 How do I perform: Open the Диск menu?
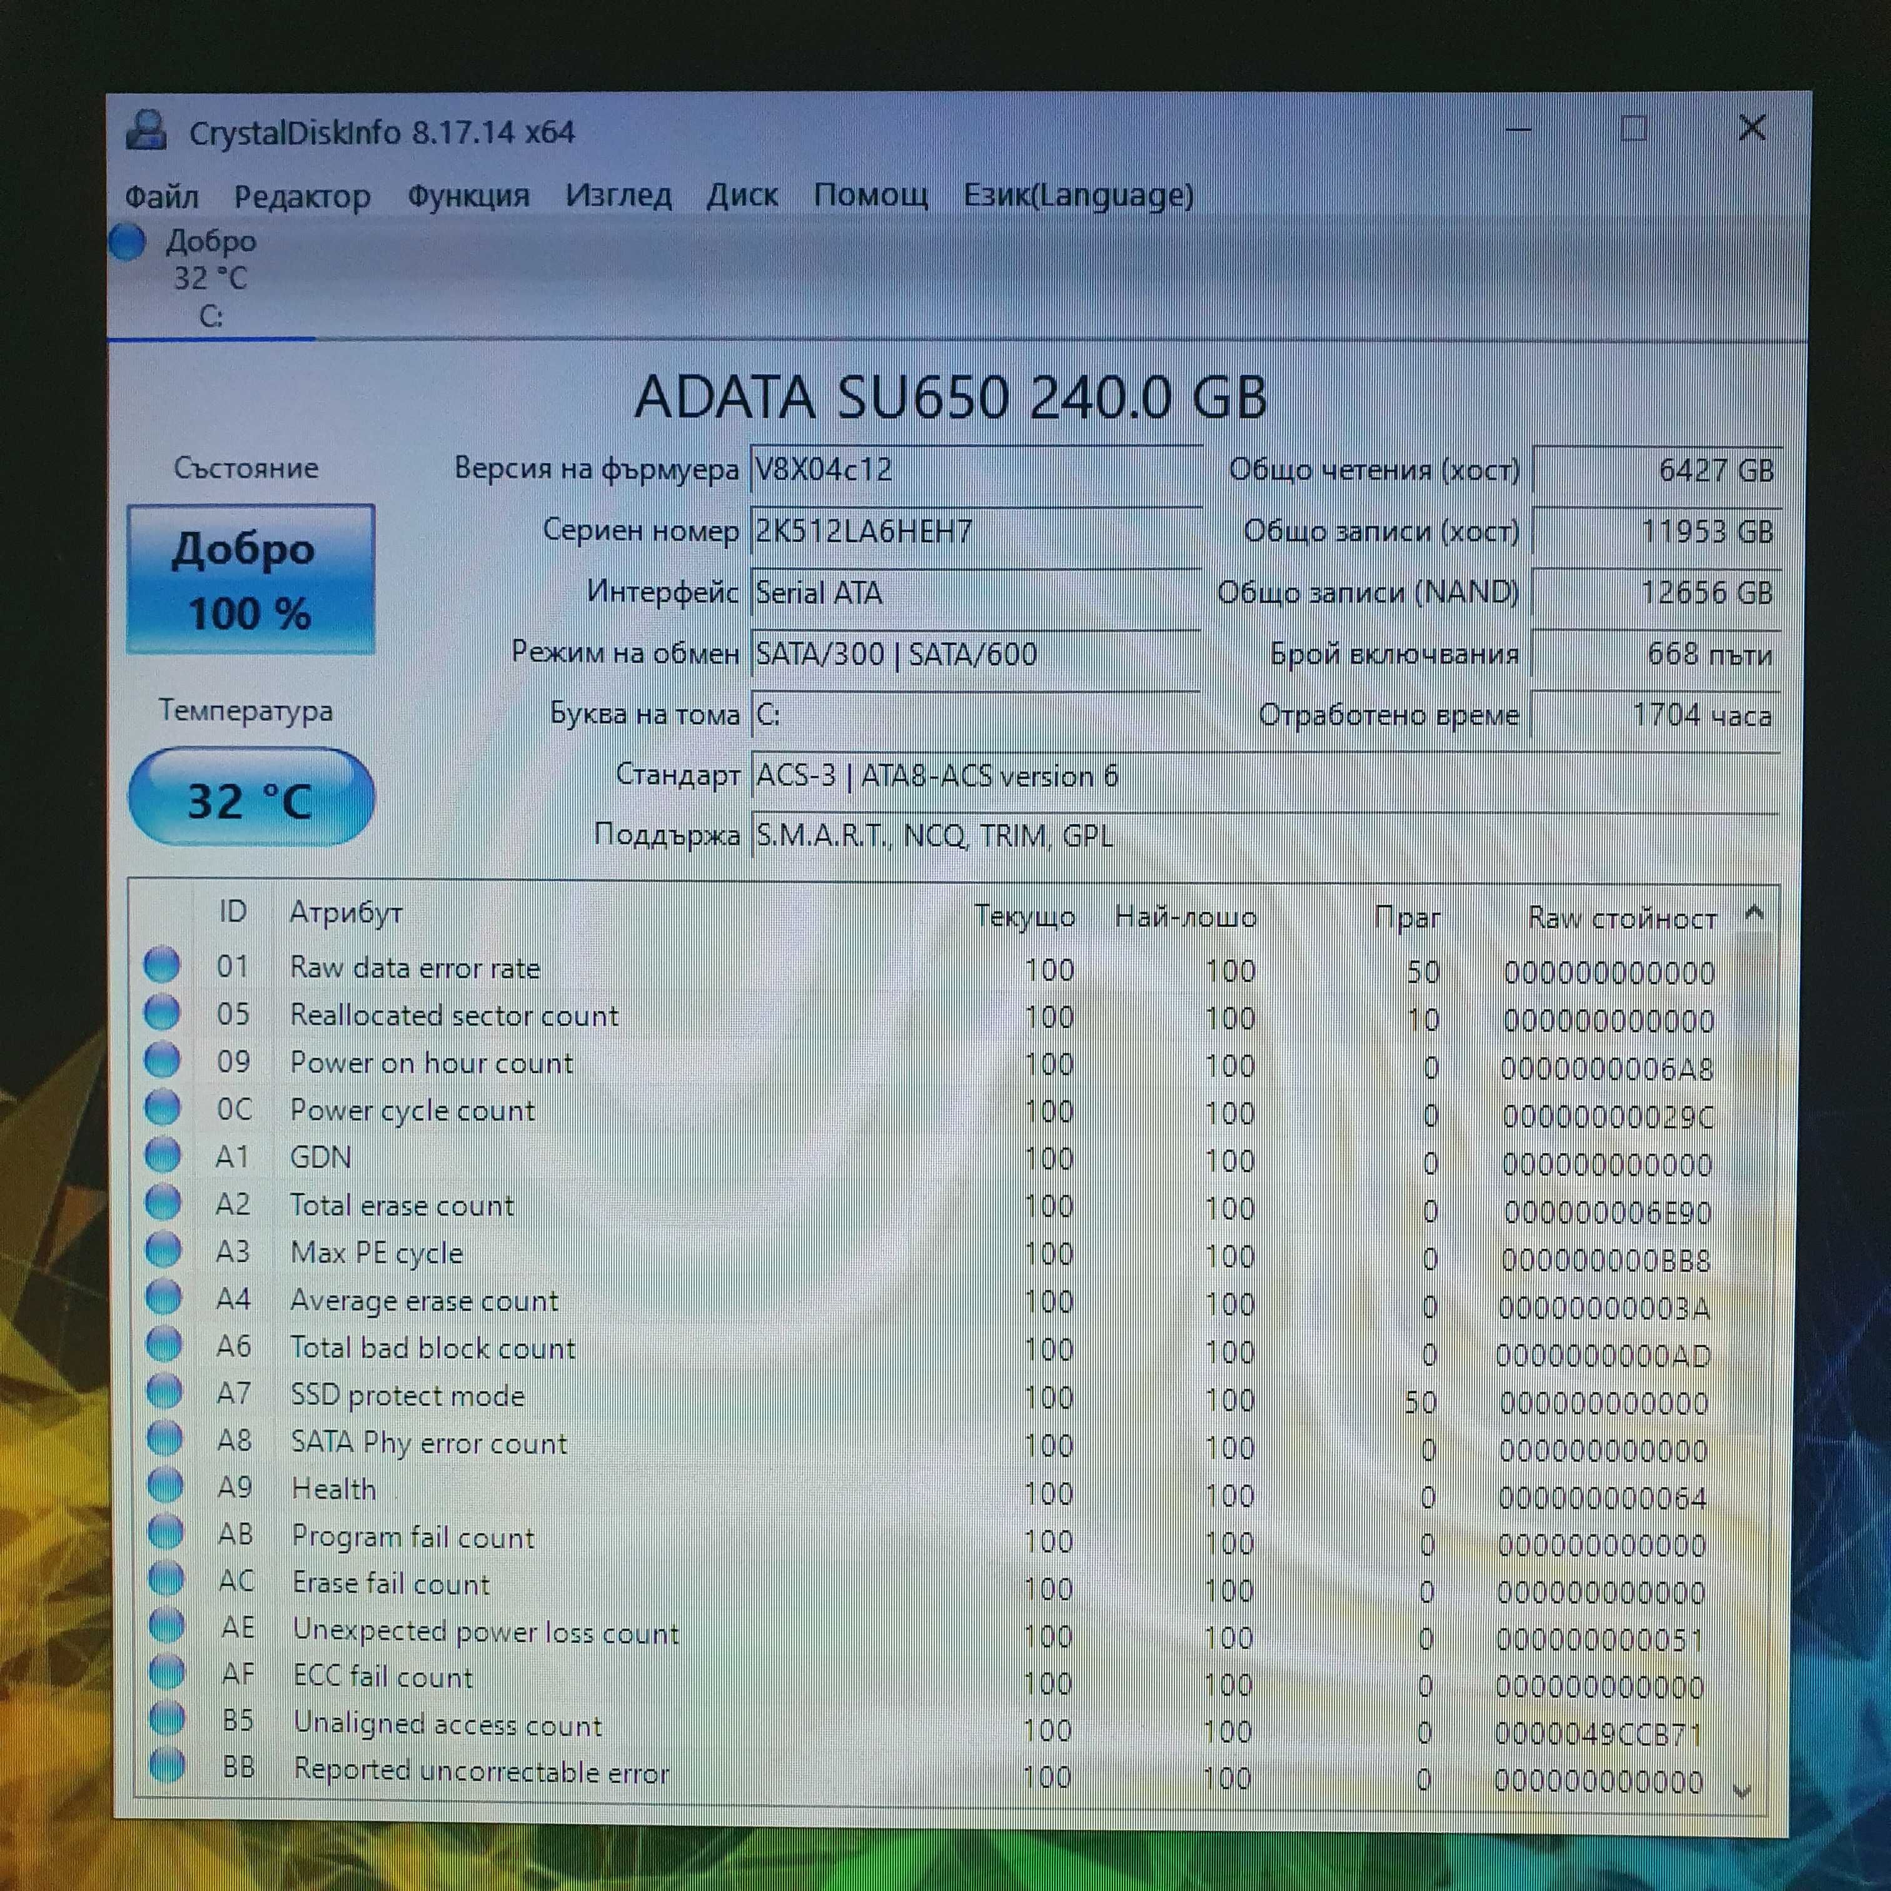pos(742,194)
